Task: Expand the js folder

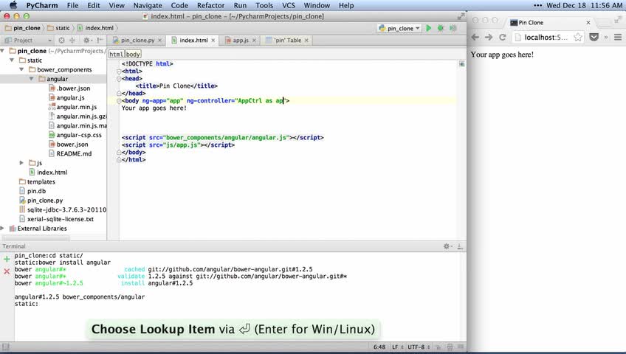Action: [21, 163]
